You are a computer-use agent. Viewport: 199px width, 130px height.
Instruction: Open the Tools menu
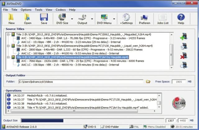point(39,10)
